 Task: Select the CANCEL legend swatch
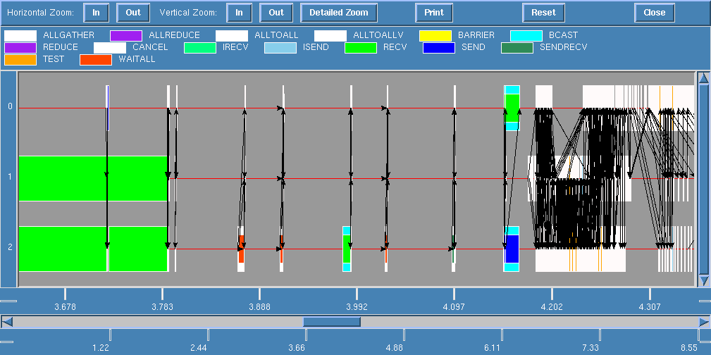click(x=110, y=48)
